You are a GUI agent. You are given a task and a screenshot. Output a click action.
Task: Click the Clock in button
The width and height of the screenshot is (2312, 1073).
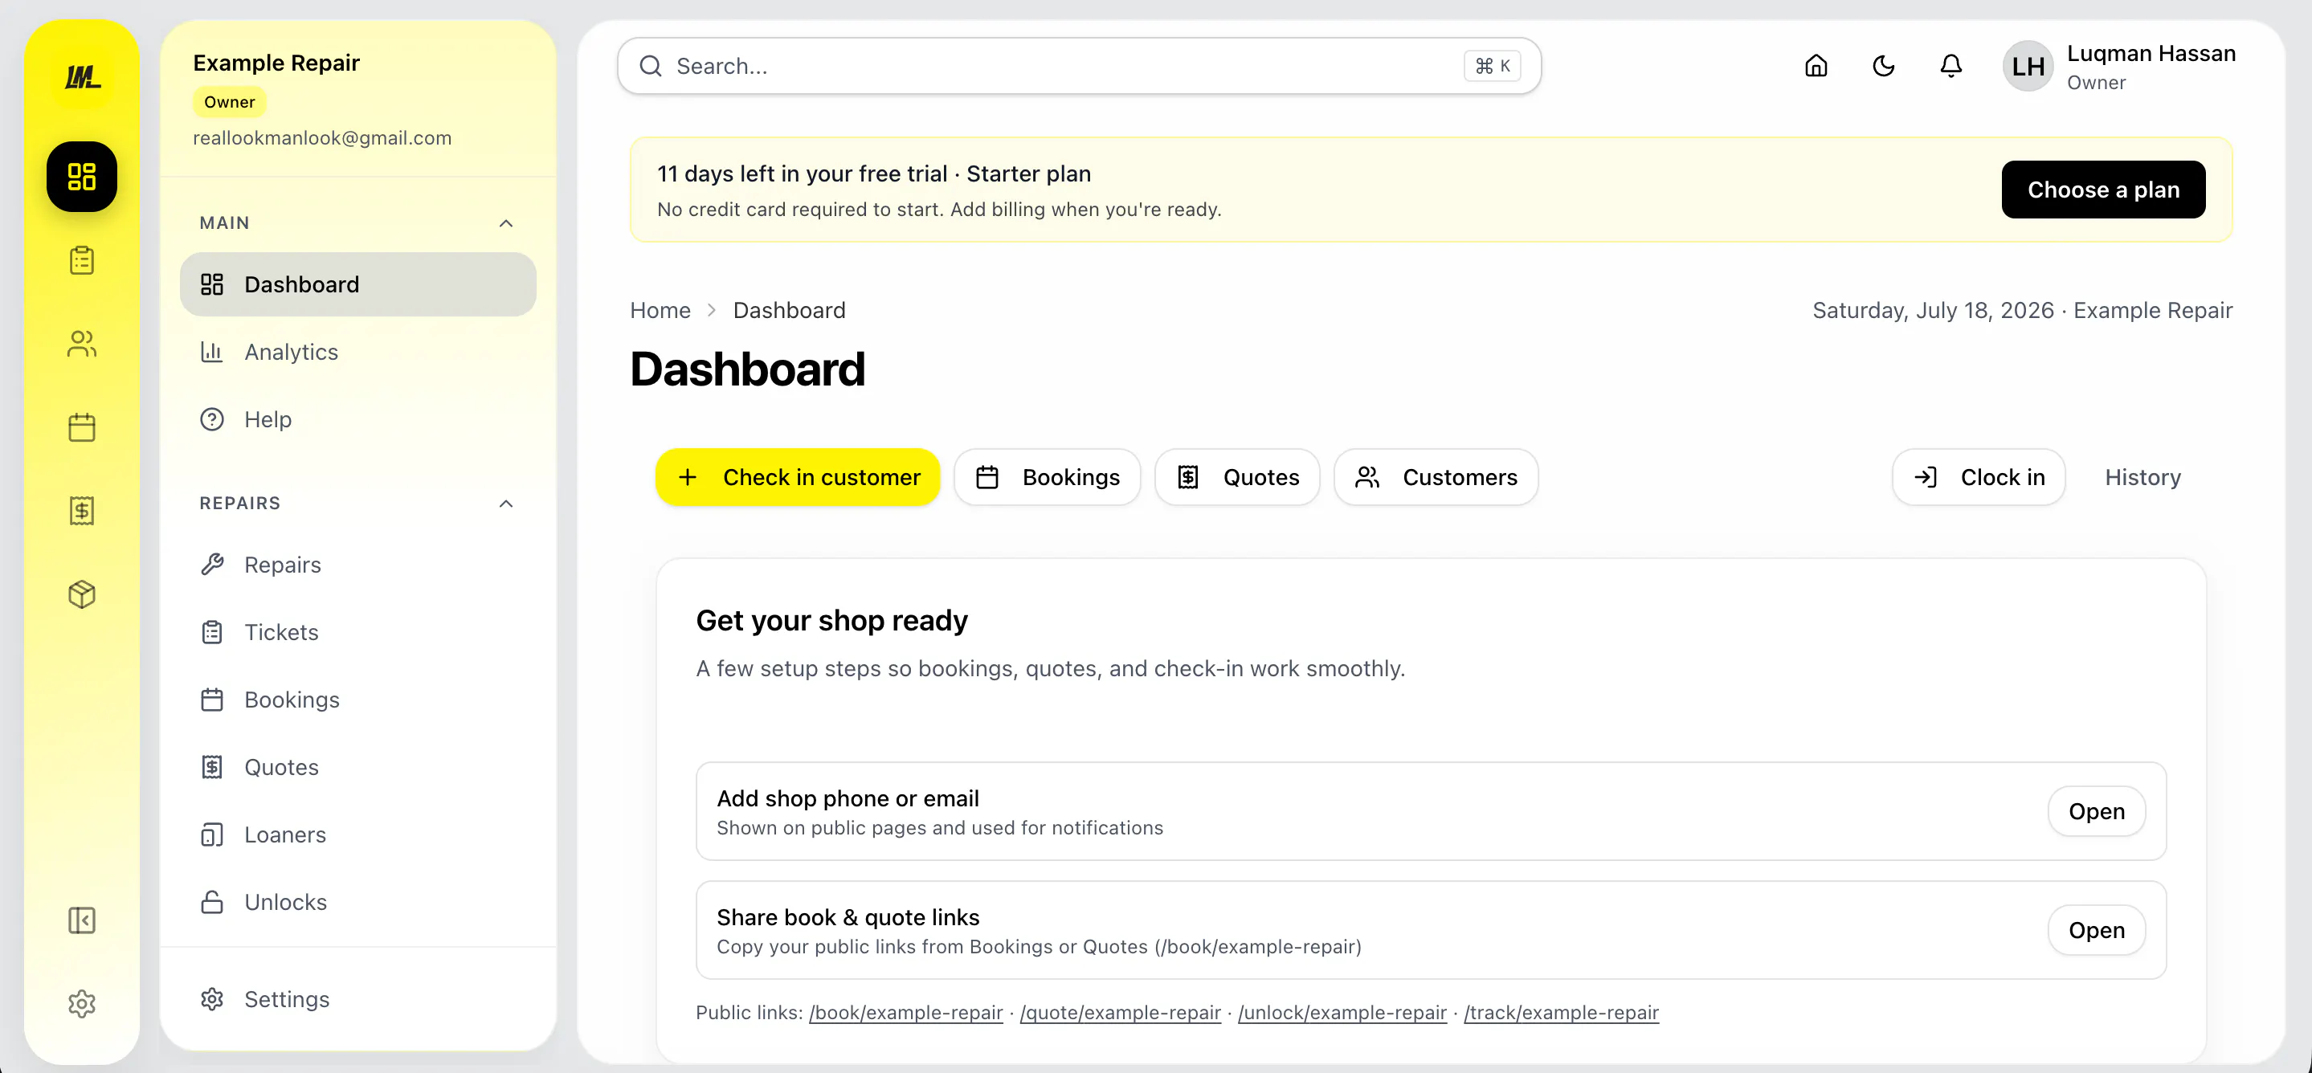(1978, 476)
